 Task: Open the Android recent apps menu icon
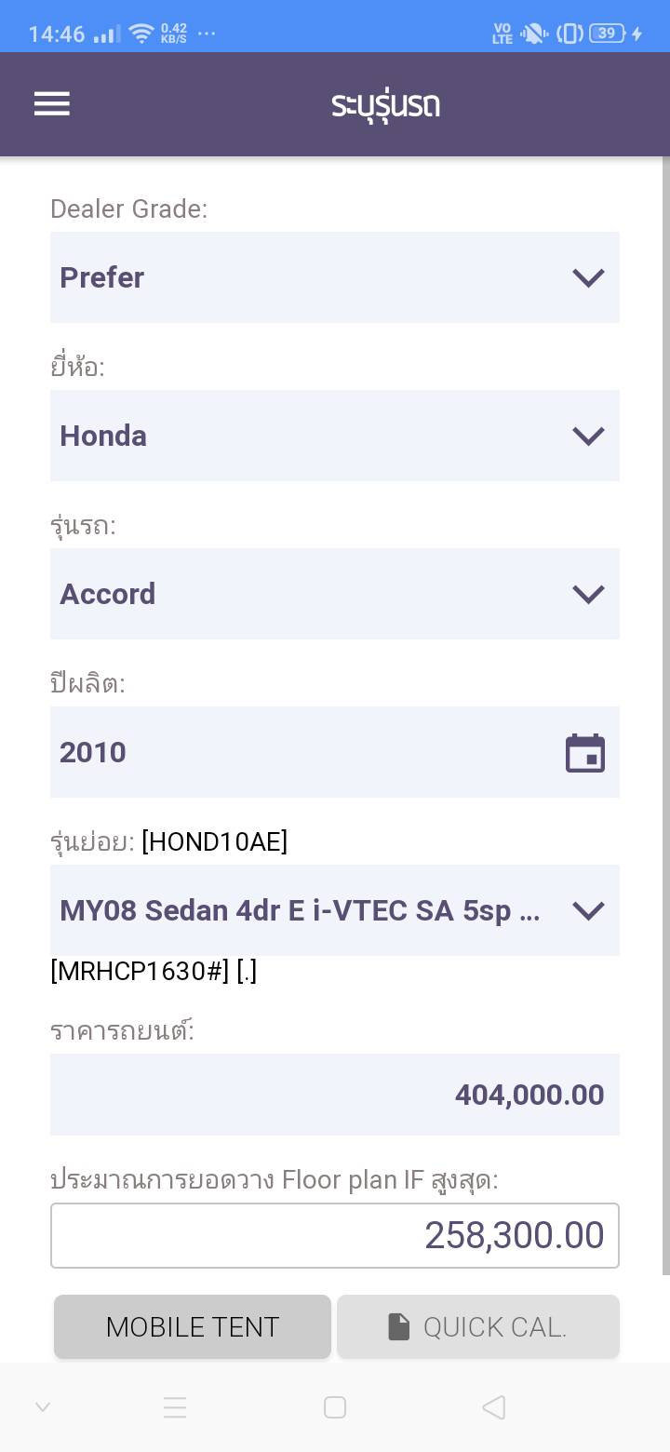(175, 1407)
